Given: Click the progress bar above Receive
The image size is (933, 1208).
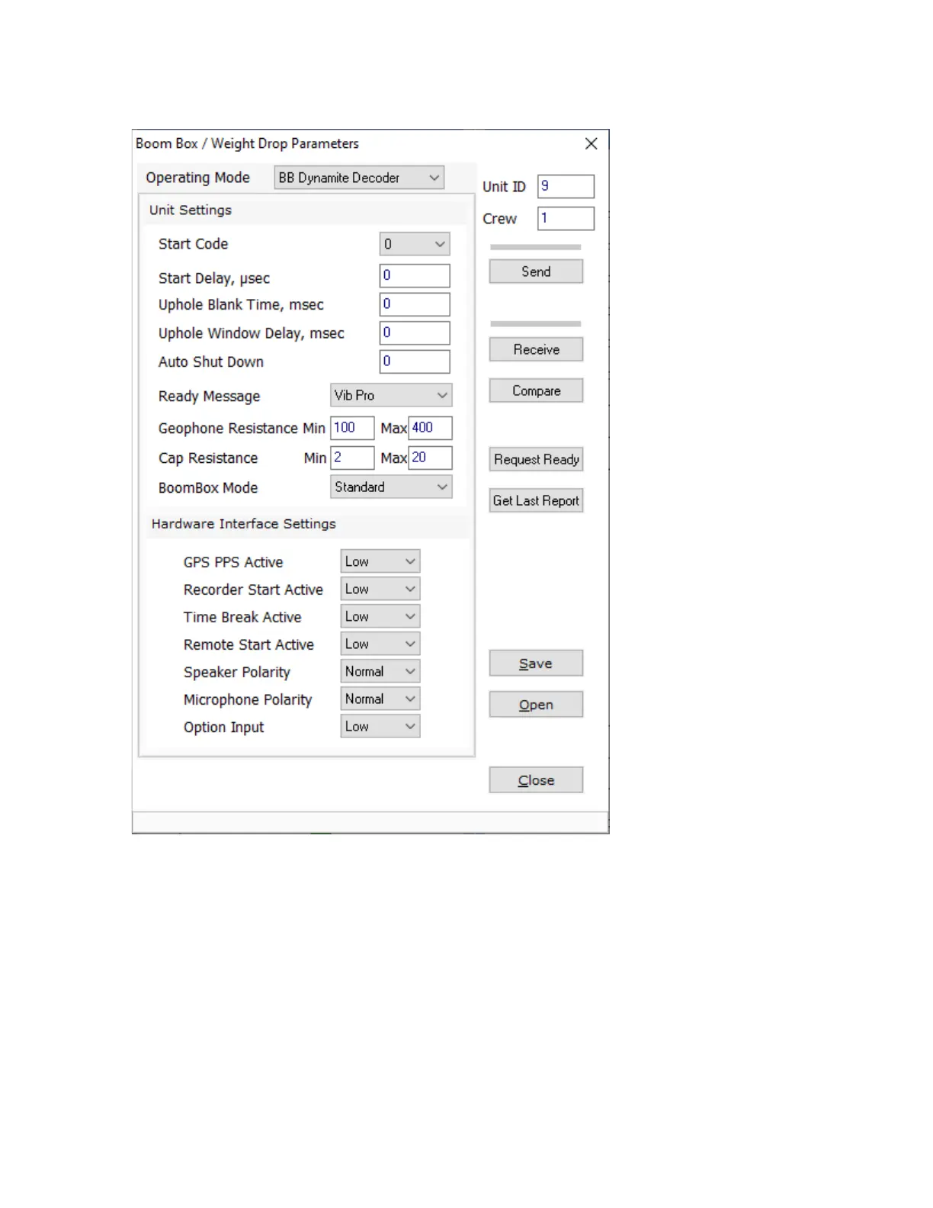Looking at the screenshot, I should click(536, 324).
